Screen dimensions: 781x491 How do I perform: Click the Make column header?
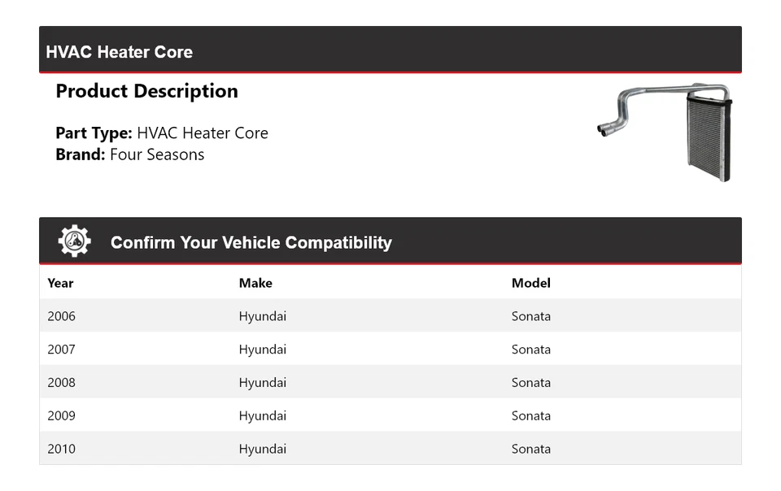click(x=255, y=283)
